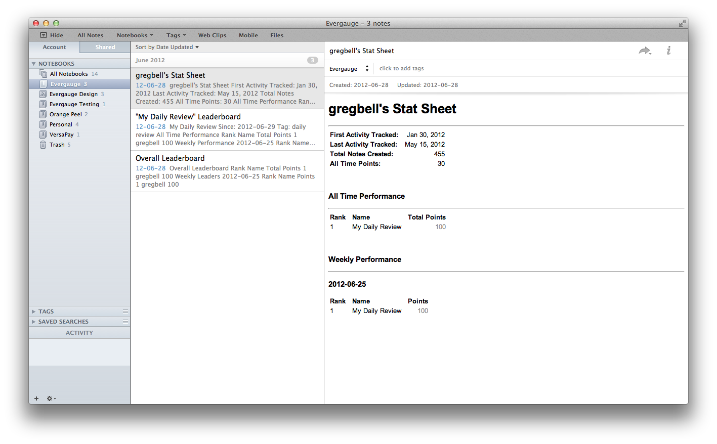717x444 pixels.
Task: Click the Evergauge Design notebook icon
Action: (x=43, y=94)
